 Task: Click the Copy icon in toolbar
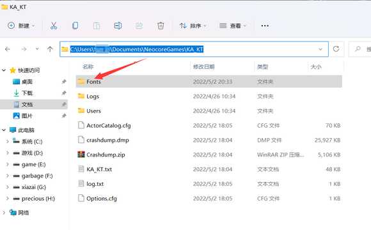tap(75, 26)
